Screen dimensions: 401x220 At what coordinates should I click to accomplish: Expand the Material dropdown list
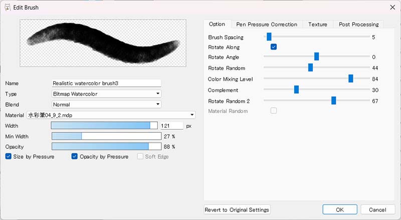point(111,115)
